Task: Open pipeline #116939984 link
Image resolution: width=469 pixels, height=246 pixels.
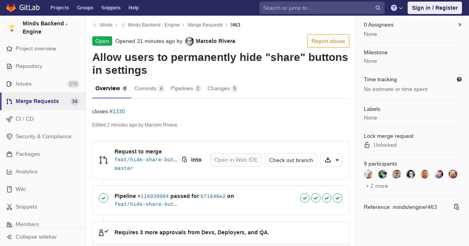Action: pos(153,196)
